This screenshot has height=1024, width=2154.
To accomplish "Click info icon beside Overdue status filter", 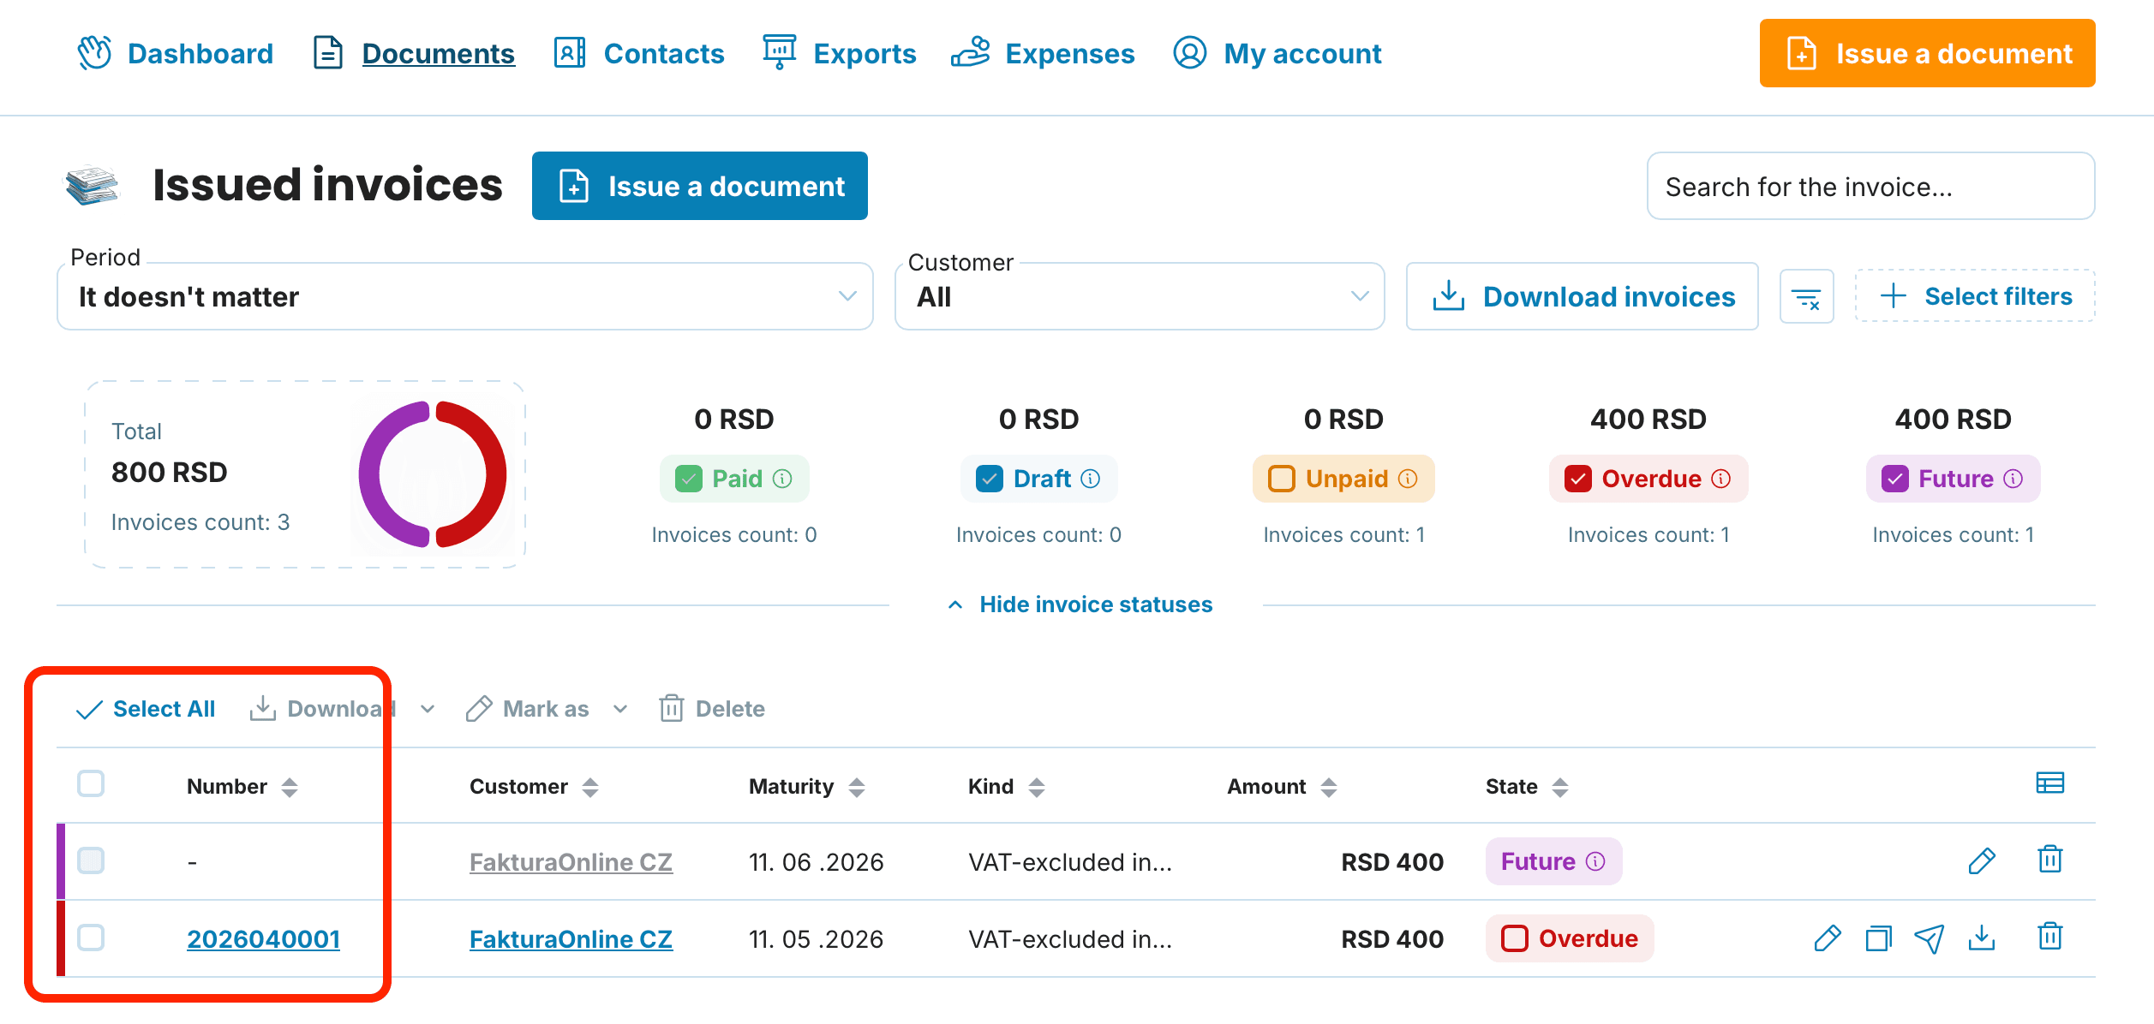I will 1720,479.
